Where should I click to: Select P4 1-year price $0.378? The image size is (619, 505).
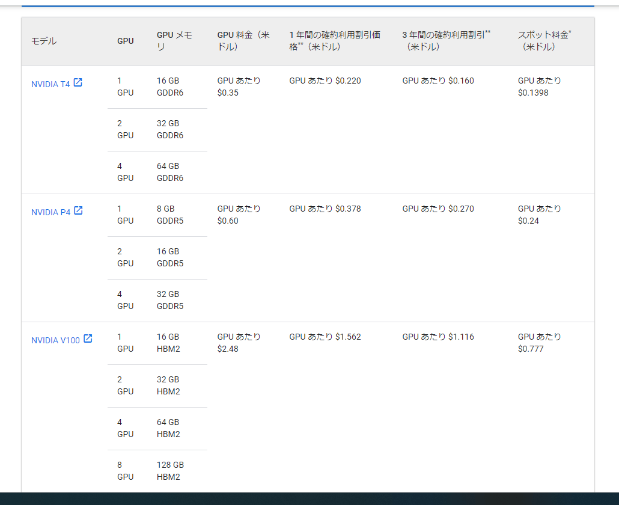325,209
